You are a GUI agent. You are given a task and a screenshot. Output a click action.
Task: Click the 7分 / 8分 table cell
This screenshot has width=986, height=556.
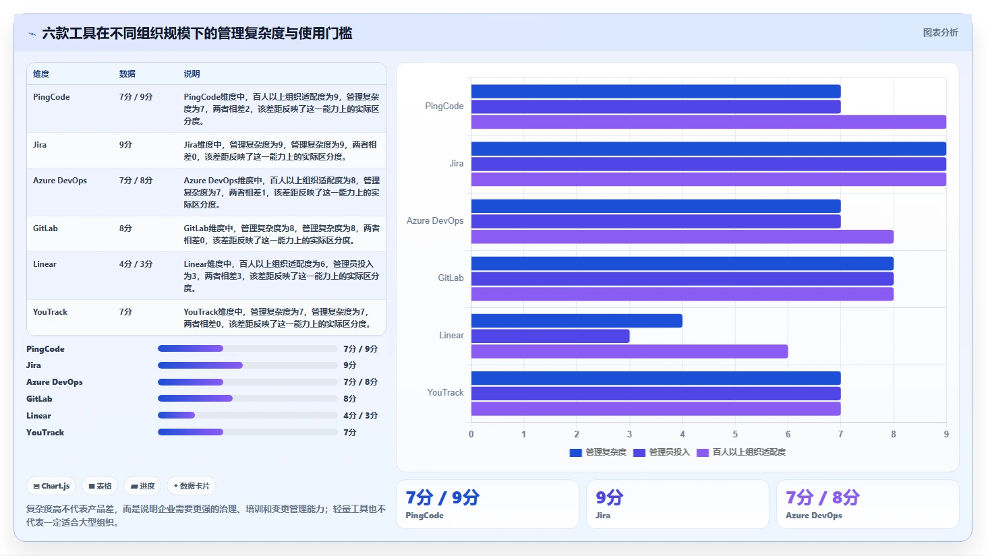click(136, 181)
